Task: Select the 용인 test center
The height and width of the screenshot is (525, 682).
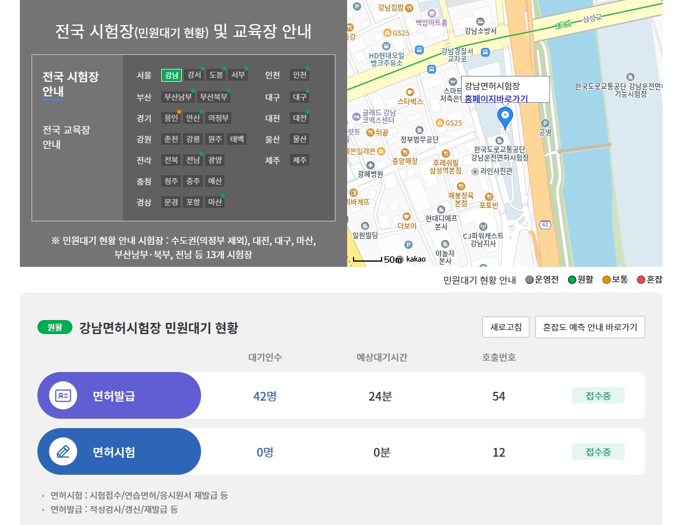Action: pyautogui.click(x=171, y=118)
